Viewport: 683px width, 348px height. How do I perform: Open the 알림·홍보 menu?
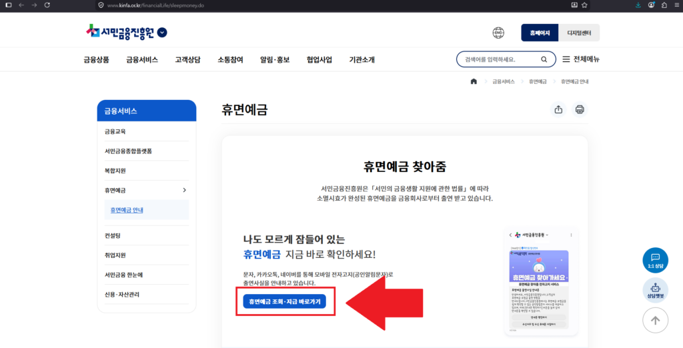tap(275, 60)
